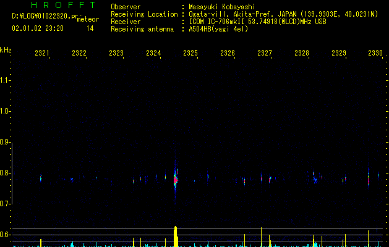Viewport: 389px width, 247px height.
Task: Click the 2329 time marker
Action: [339, 53]
